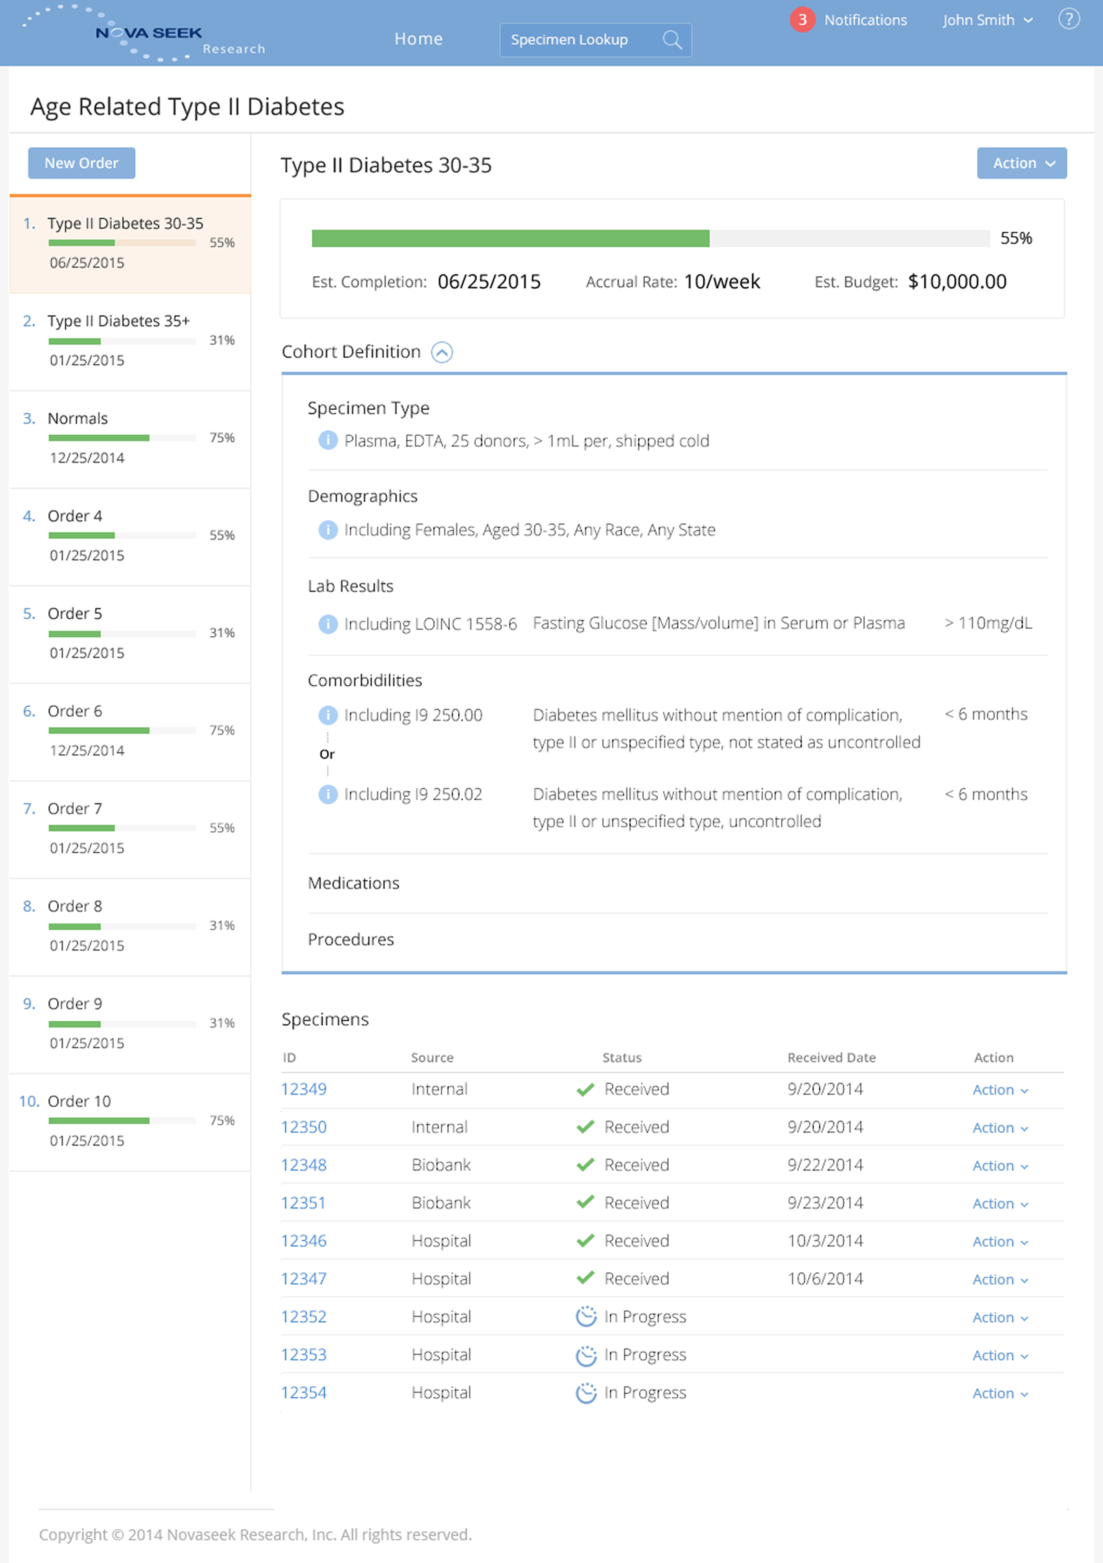Viewport: 1103px width, 1563px height.
Task: Click the search magnifier icon in Specimen Lookup
Action: (672, 39)
